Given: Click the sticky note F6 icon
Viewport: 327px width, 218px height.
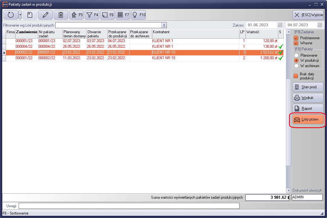Looking at the screenshot, I should [107, 15].
